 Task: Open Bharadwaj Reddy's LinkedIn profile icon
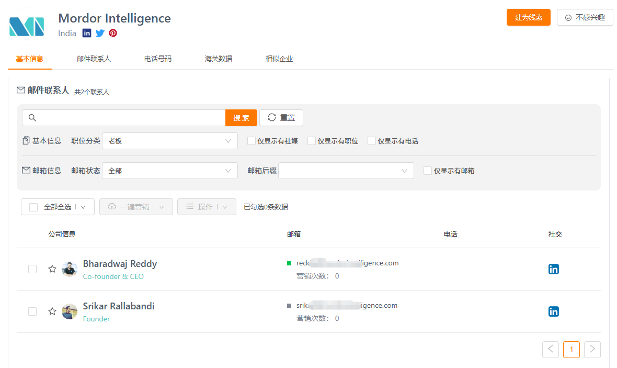pyautogui.click(x=554, y=269)
